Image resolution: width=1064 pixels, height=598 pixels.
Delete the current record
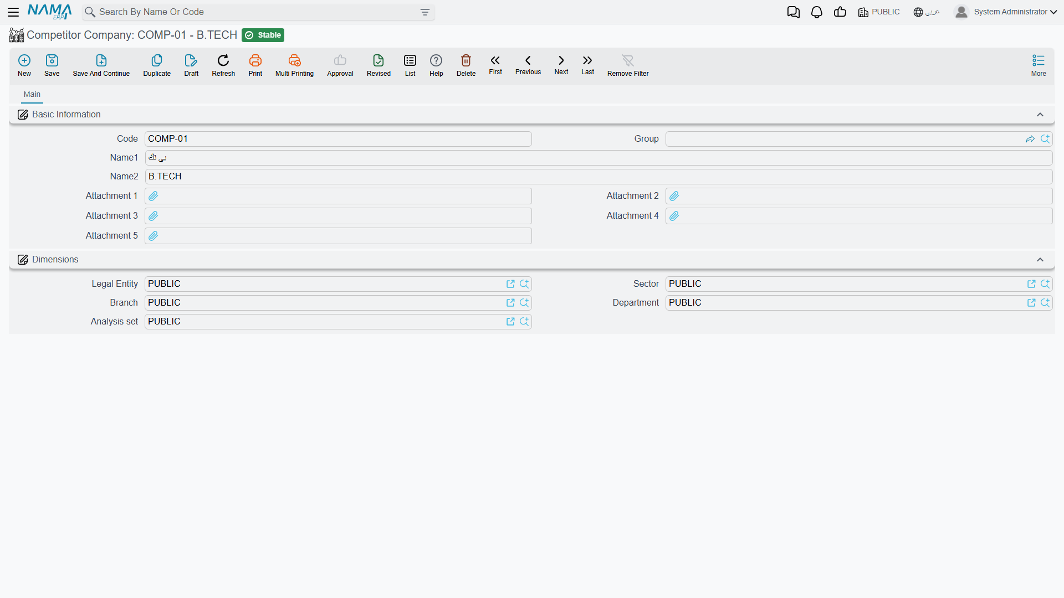click(466, 65)
